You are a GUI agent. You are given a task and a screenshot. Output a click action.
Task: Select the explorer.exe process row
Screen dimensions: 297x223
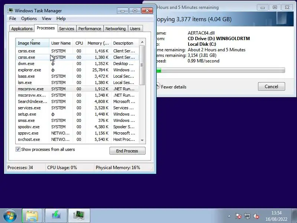pyautogui.click(x=77, y=70)
